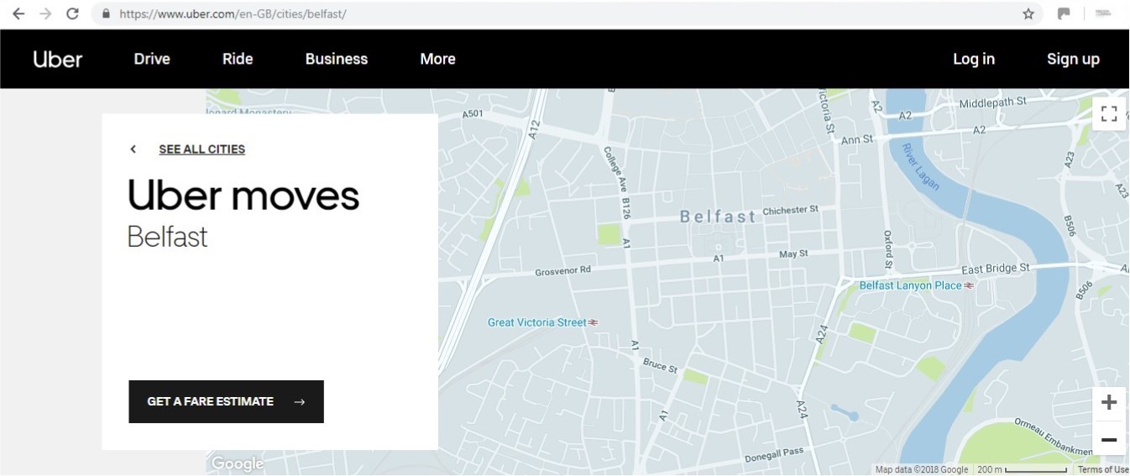The width and height of the screenshot is (1130, 476).
Task: Click the Belfast Lanyon Place label text
Action: pyautogui.click(x=911, y=285)
